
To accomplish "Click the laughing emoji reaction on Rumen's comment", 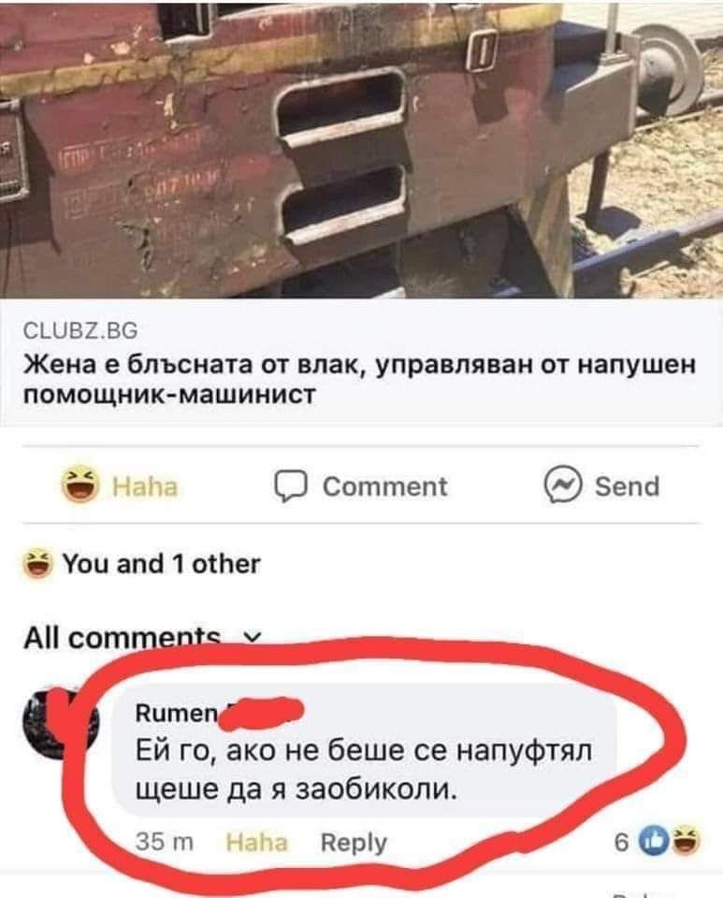I will [x=684, y=842].
